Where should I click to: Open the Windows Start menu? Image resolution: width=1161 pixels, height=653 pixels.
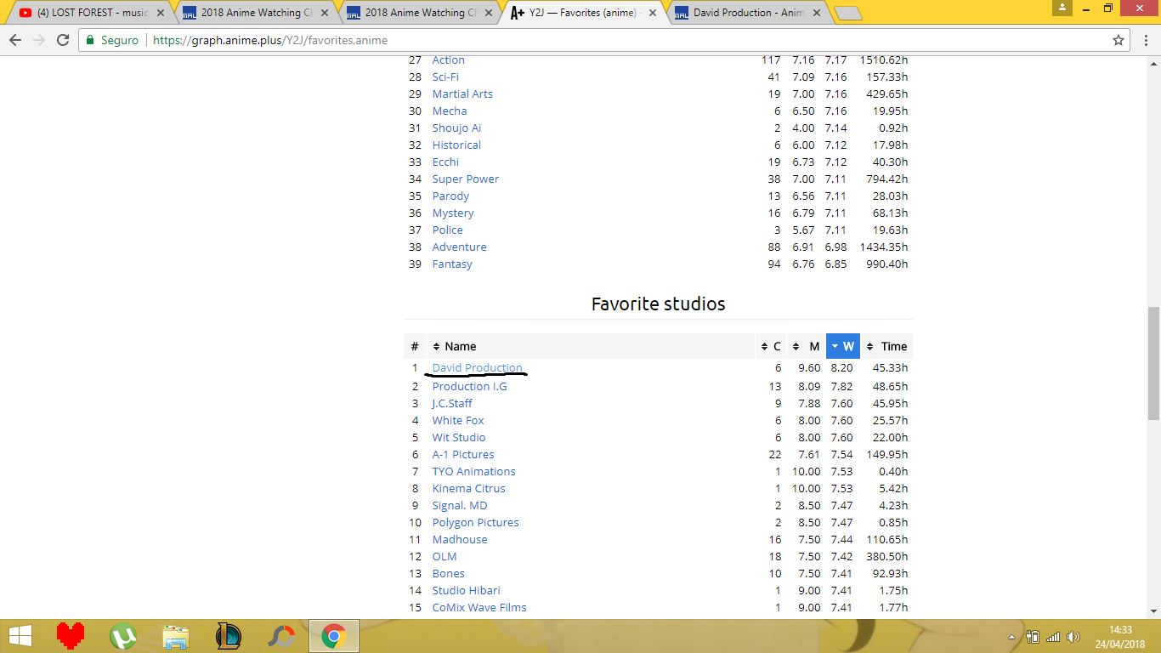20,635
